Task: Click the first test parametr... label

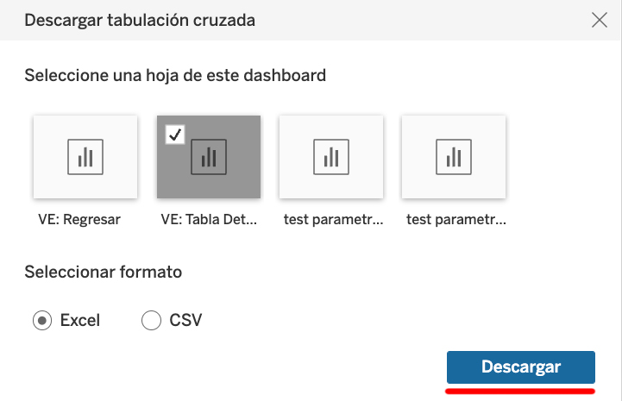Action: (334, 219)
